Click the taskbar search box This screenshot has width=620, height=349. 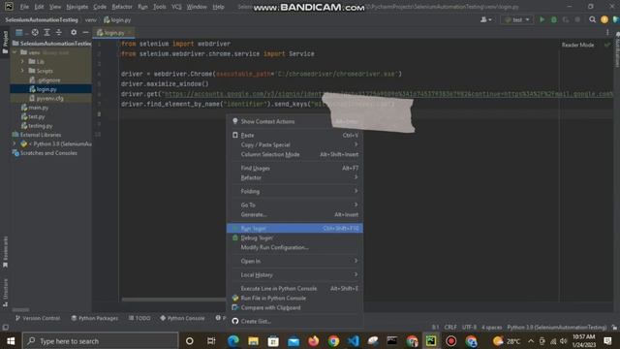tap(101, 340)
